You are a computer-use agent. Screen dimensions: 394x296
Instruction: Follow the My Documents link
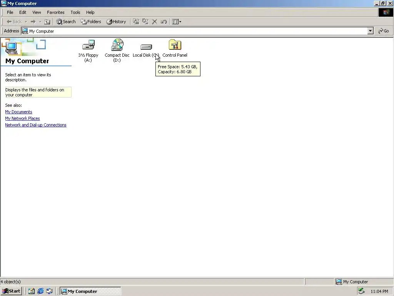click(18, 112)
